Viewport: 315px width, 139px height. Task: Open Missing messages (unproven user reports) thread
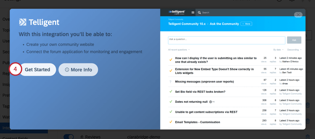[x=205, y=82]
